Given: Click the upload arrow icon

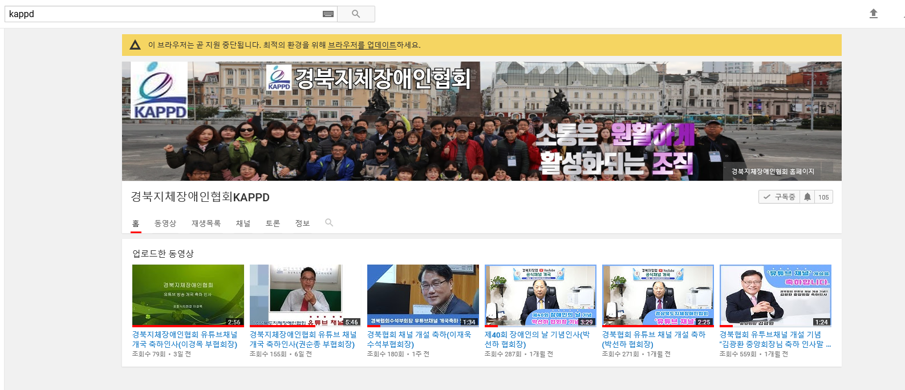Looking at the screenshot, I should coord(873,14).
